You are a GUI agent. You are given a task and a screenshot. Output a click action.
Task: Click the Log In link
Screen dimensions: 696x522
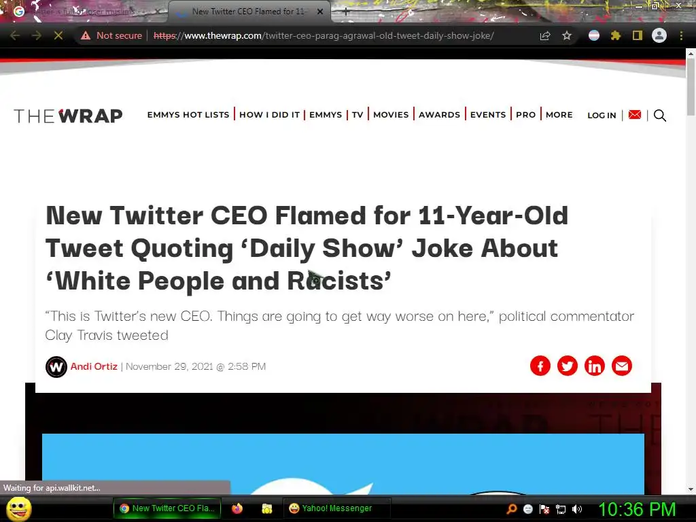point(602,116)
